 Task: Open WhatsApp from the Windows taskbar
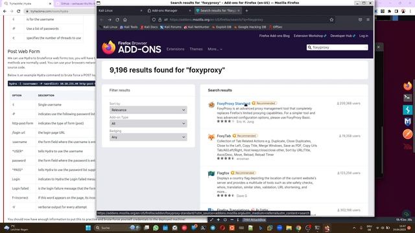coord(156,228)
